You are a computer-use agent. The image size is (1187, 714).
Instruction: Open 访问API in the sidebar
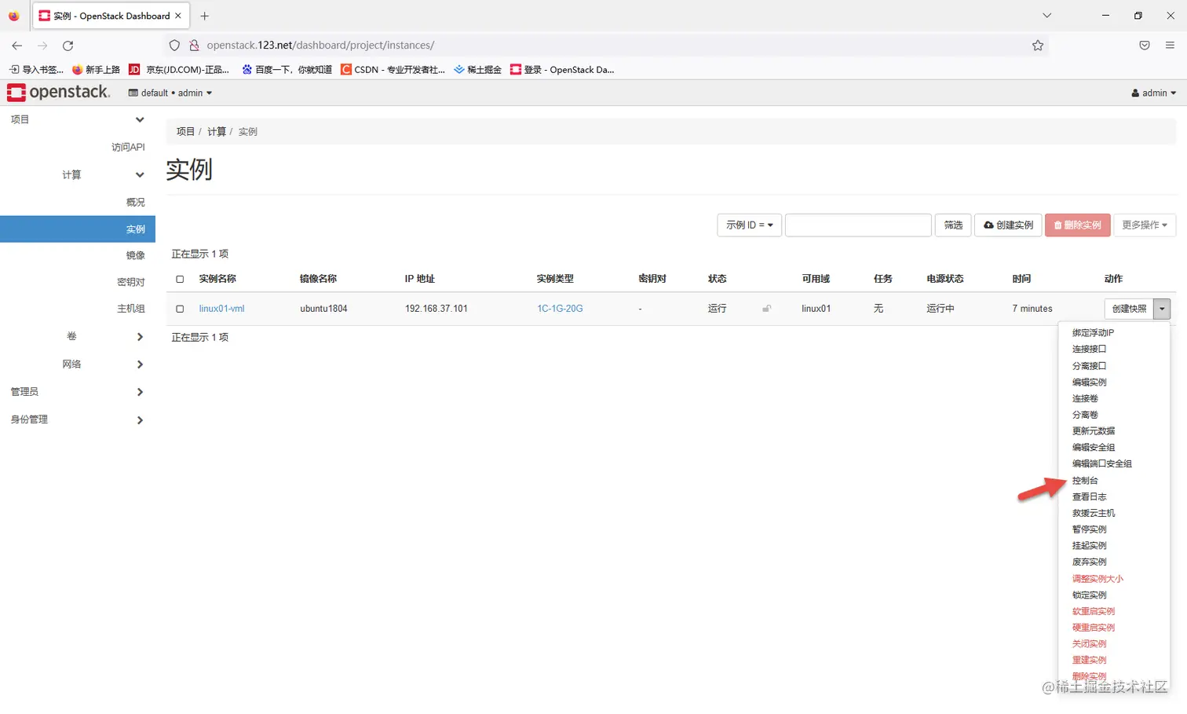click(128, 147)
